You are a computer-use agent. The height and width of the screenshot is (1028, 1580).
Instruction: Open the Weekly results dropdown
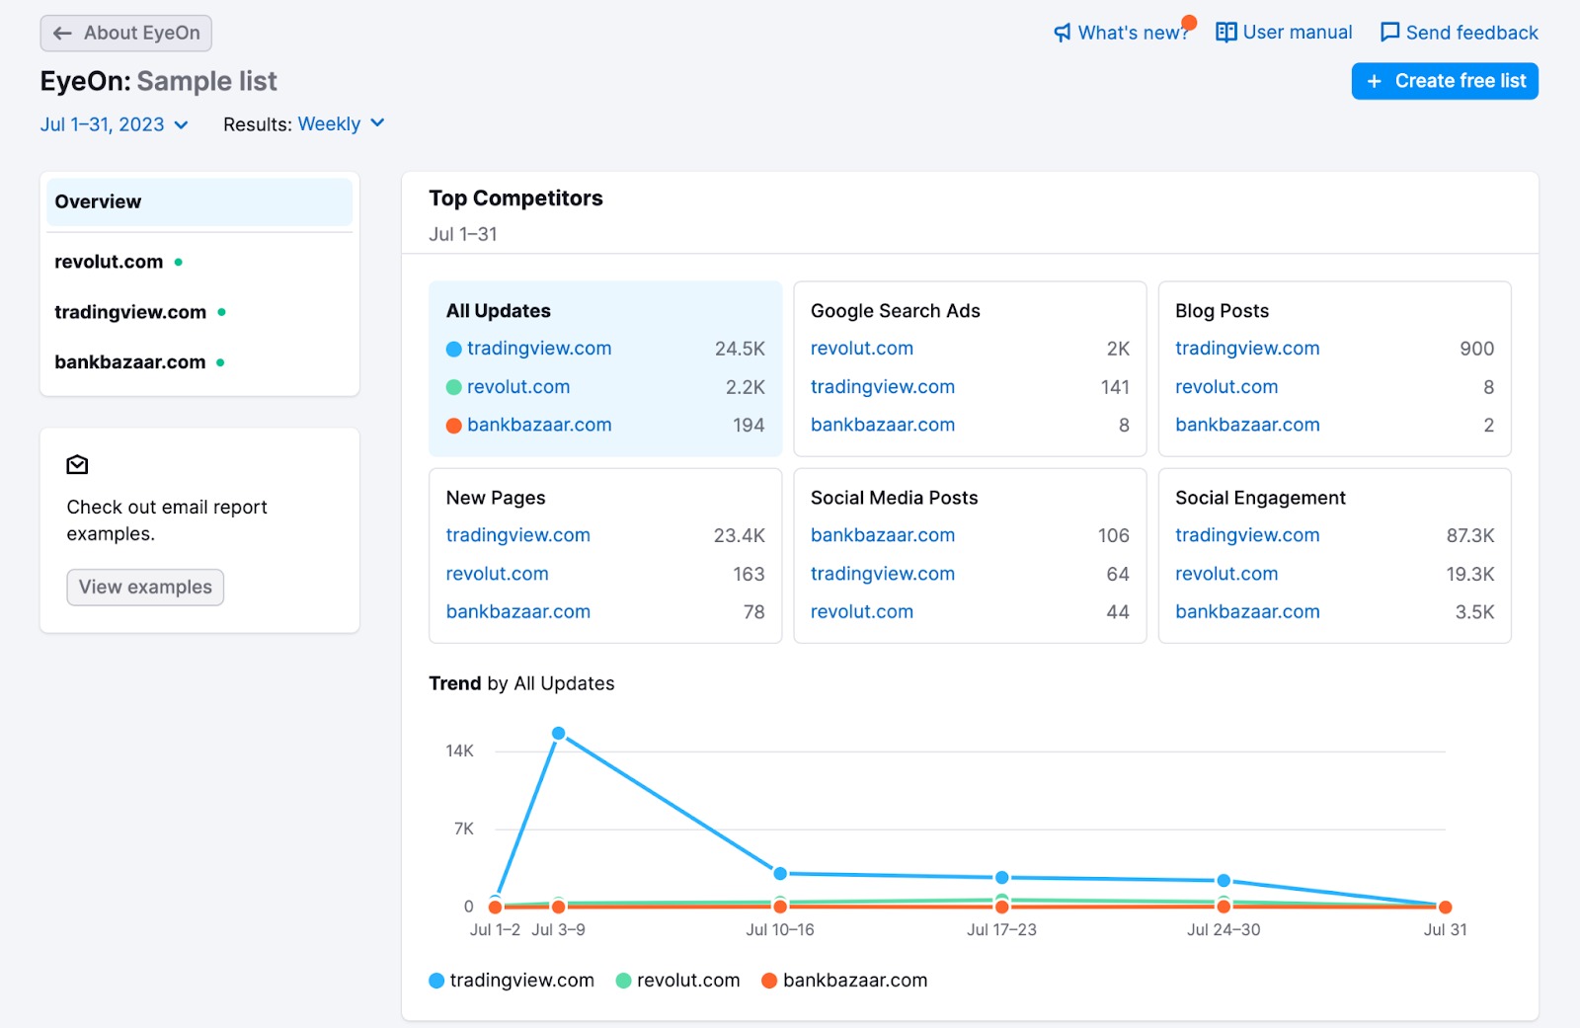point(341,124)
